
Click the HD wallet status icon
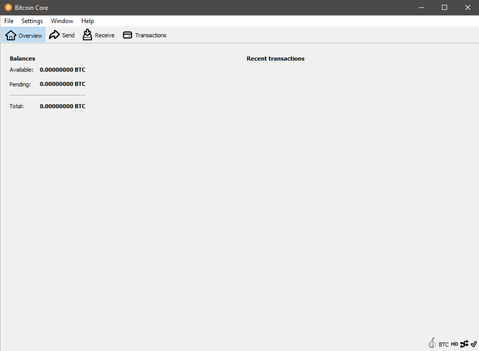(454, 344)
